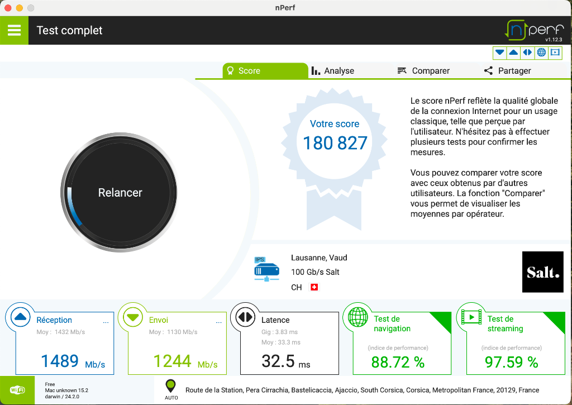572x405 pixels.
Task: Click the nPerf logo
Action: pyautogui.click(x=535, y=30)
